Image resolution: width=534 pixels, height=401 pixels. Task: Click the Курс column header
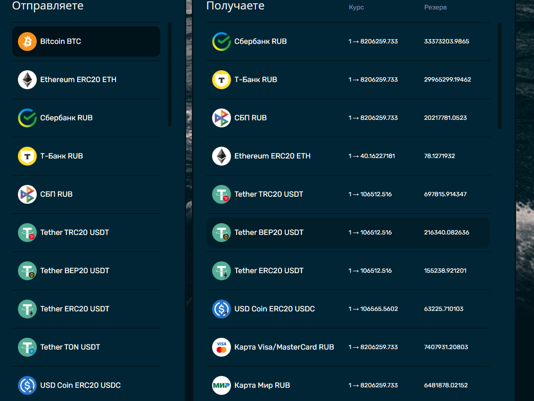[356, 8]
